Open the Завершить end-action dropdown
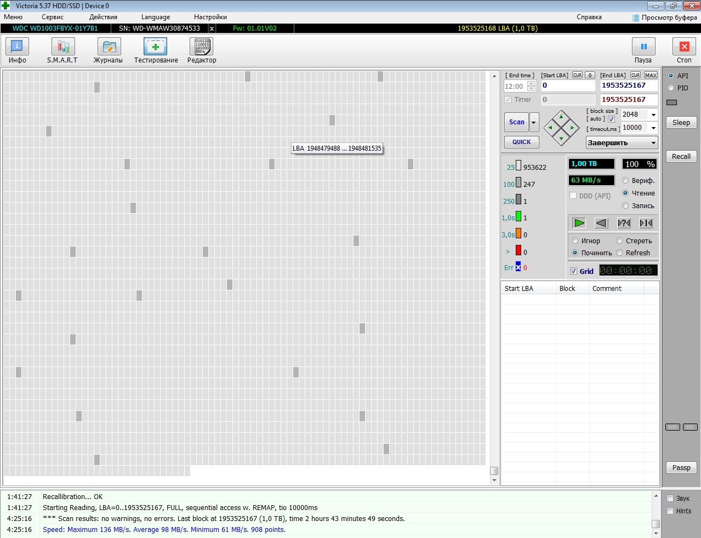 (x=622, y=142)
